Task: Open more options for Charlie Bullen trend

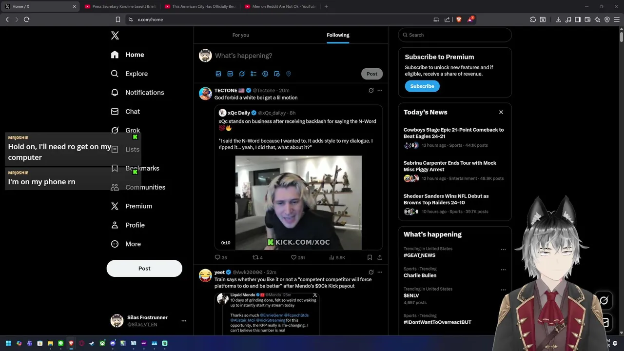Action: pos(503,270)
